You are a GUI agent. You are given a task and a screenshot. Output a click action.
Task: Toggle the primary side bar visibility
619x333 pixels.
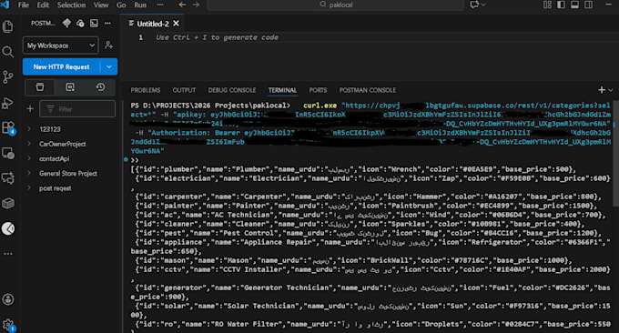point(561,5)
